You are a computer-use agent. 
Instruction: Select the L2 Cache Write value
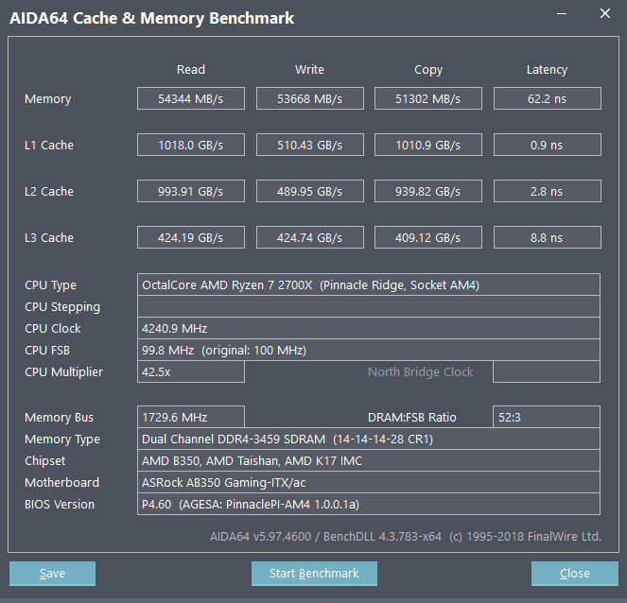click(309, 192)
